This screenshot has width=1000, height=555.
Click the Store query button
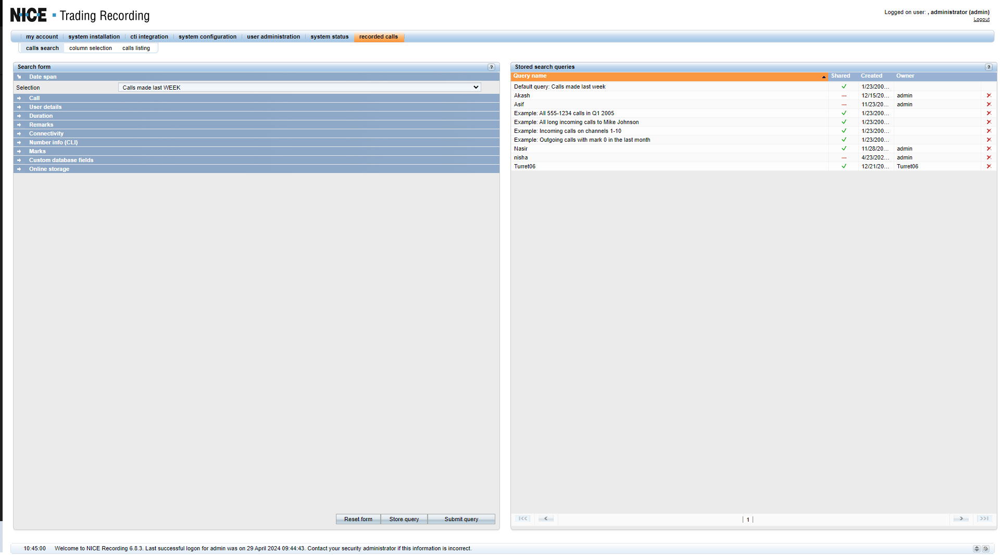[x=404, y=520]
